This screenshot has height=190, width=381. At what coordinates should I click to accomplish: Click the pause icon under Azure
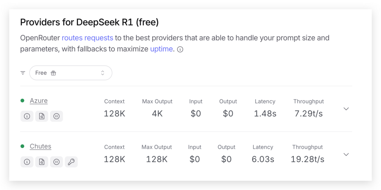[x=56, y=116]
